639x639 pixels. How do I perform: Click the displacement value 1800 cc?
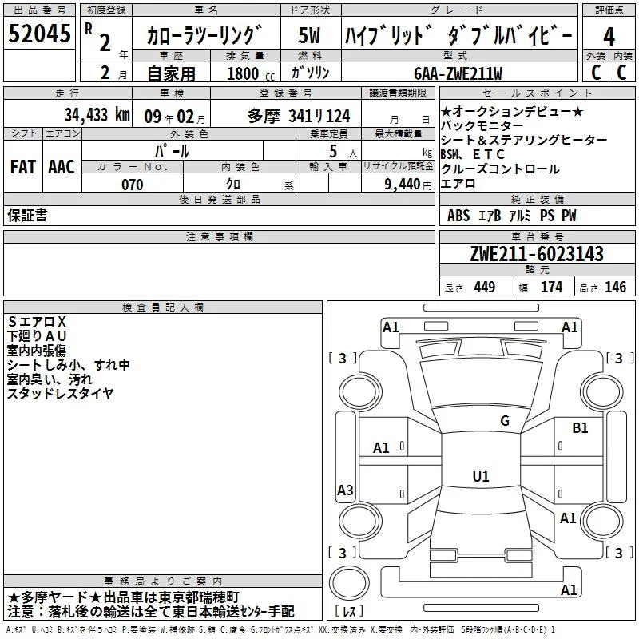[251, 73]
